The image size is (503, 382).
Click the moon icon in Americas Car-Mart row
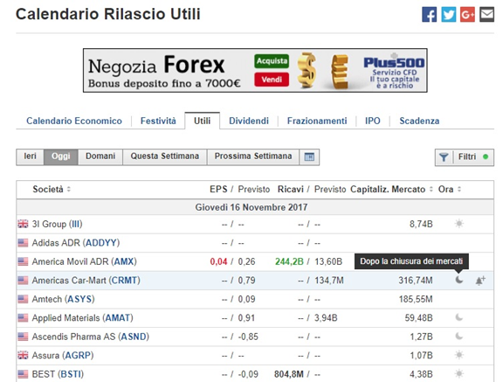(459, 280)
